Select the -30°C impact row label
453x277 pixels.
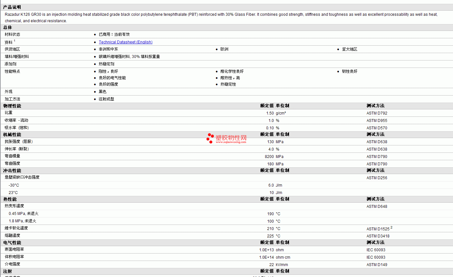click(x=14, y=185)
